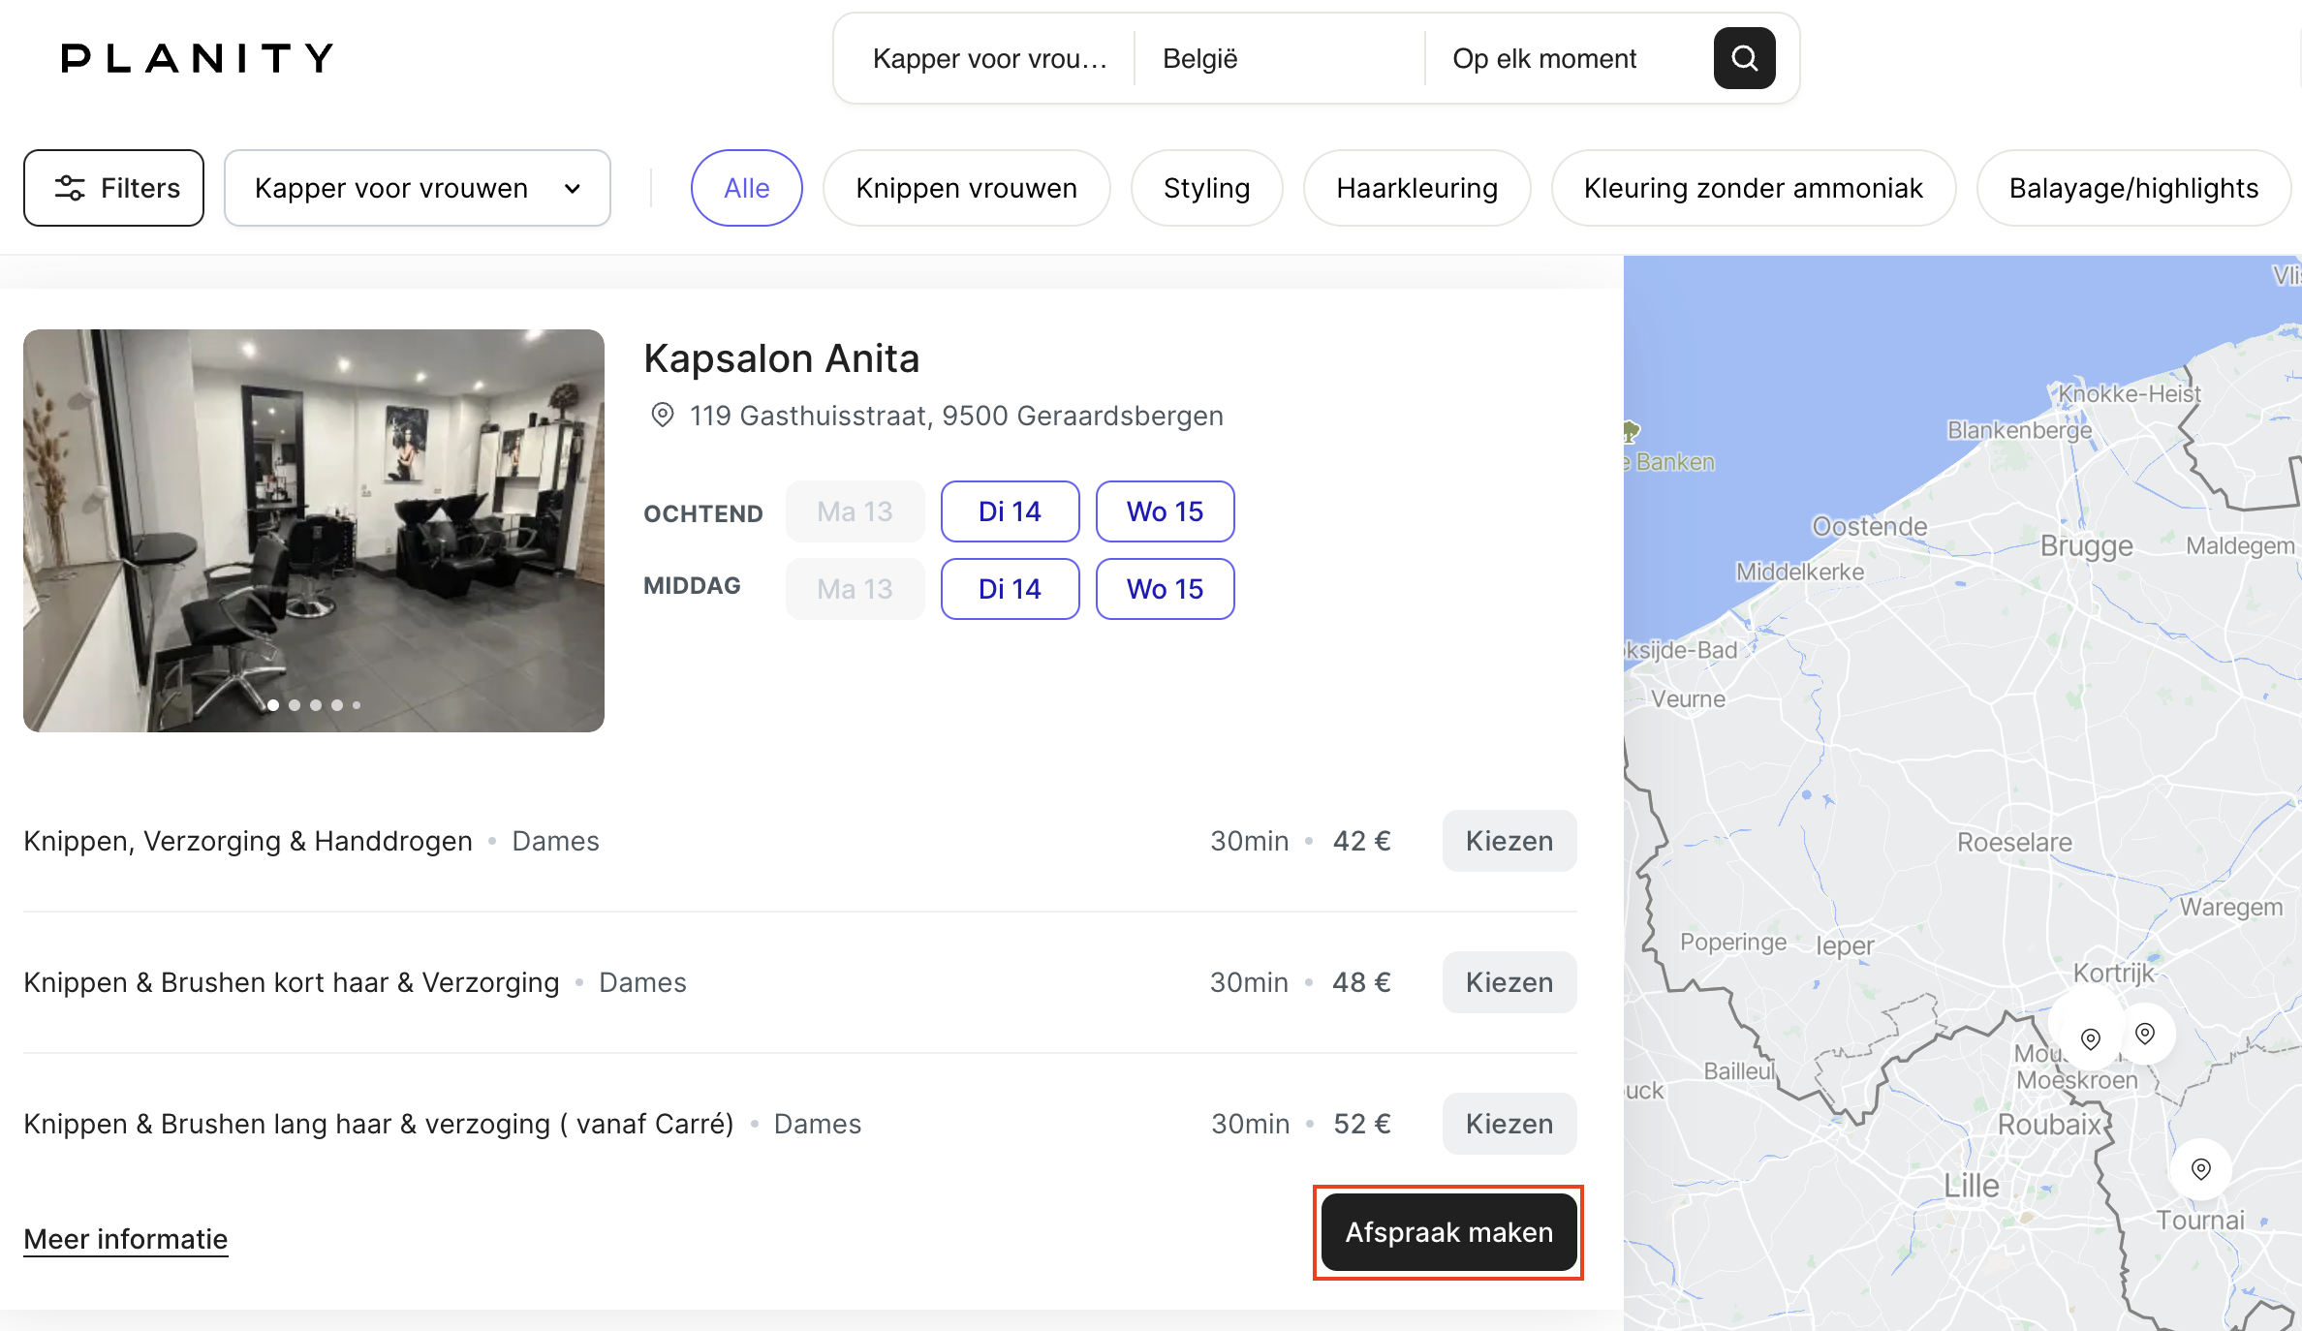Screen dimensions: 2302x1331
Task: Kiezen for Knippen & Brushen kort haar
Action: 1509,982
